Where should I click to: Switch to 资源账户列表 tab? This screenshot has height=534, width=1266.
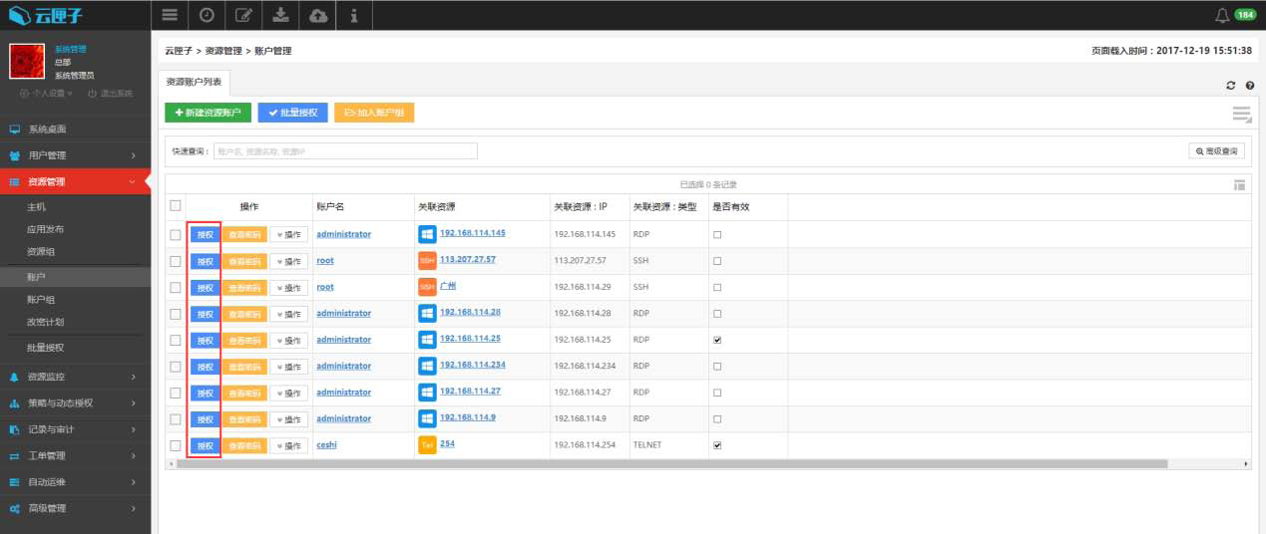click(x=195, y=82)
